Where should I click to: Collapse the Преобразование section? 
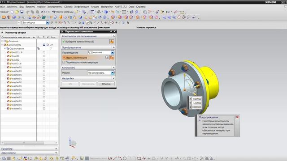pos(113,47)
